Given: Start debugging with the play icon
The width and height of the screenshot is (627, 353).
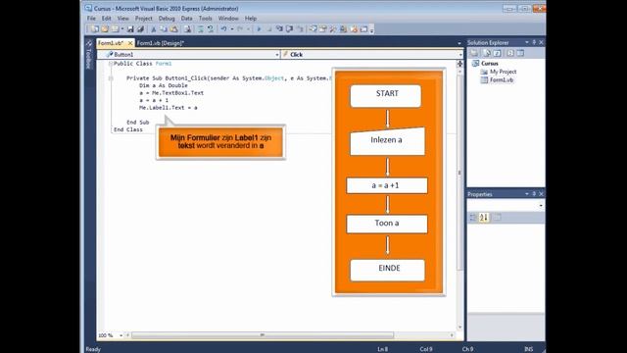Looking at the screenshot, I should coord(259,29).
